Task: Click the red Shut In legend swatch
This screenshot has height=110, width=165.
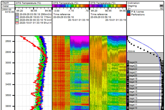Action: 17,23
